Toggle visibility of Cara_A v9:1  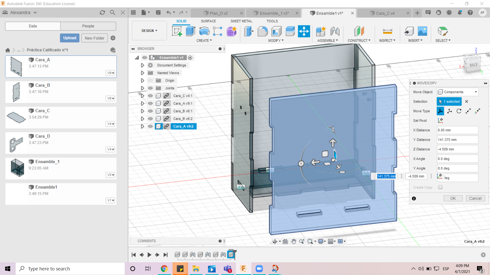[x=150, y=103]
